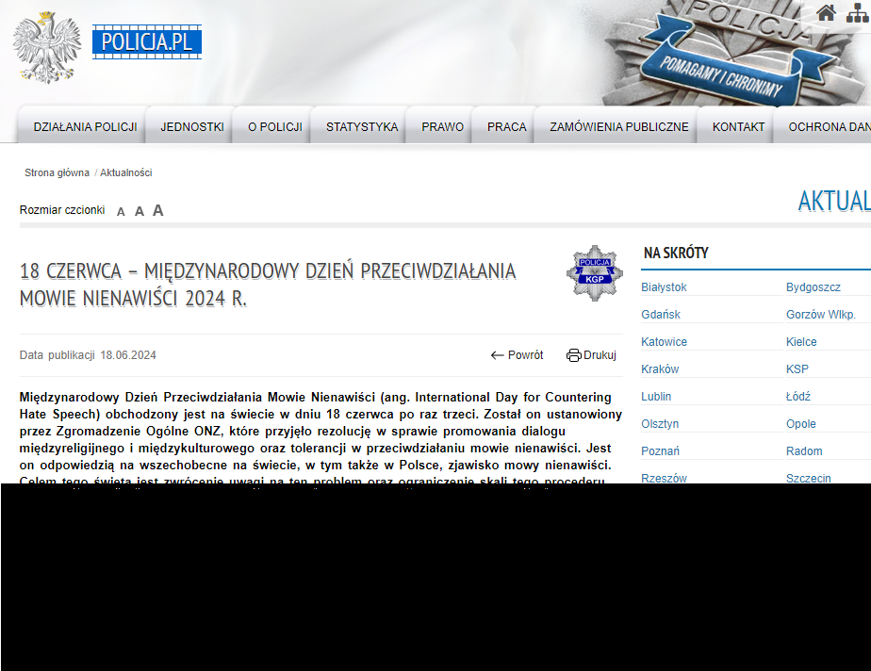Click the KGP police badge image

point(594,273)
